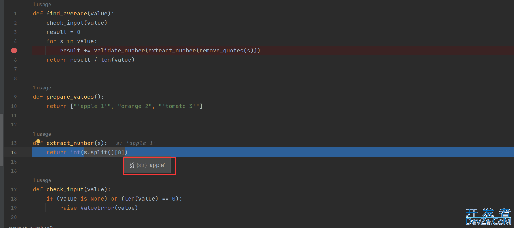This screenshot has height=228, width=514.
Task: Click the inline debug value s: 'apple 1'
Action: click(x=136, y=143)
